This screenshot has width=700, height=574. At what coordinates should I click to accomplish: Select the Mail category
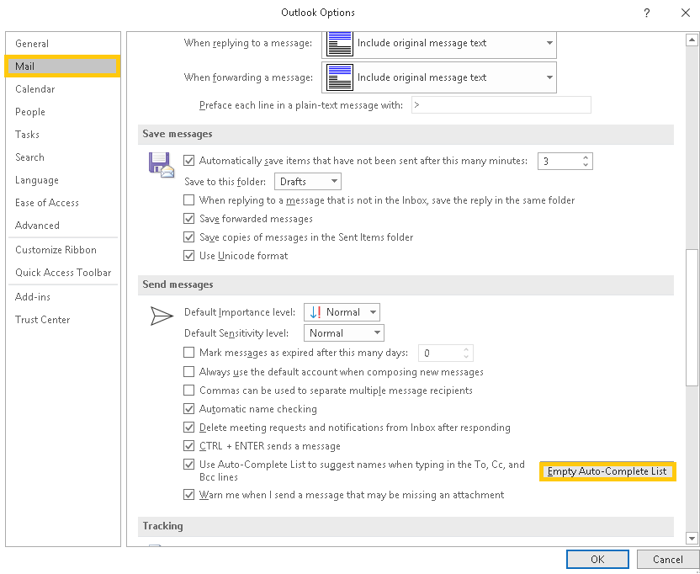click(x=63, y=66)
